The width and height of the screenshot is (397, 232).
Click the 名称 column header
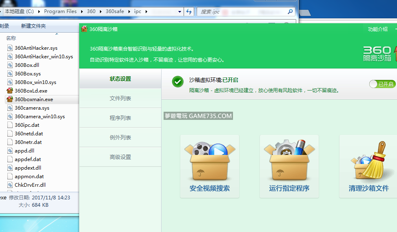11,38
